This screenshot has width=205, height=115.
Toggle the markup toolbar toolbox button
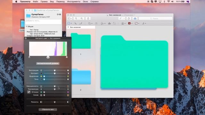[135, 19]
